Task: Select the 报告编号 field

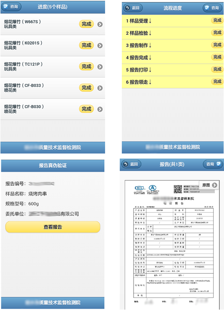Action: point(30,184)
